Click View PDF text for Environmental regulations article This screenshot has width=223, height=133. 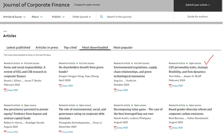(122, 90)
